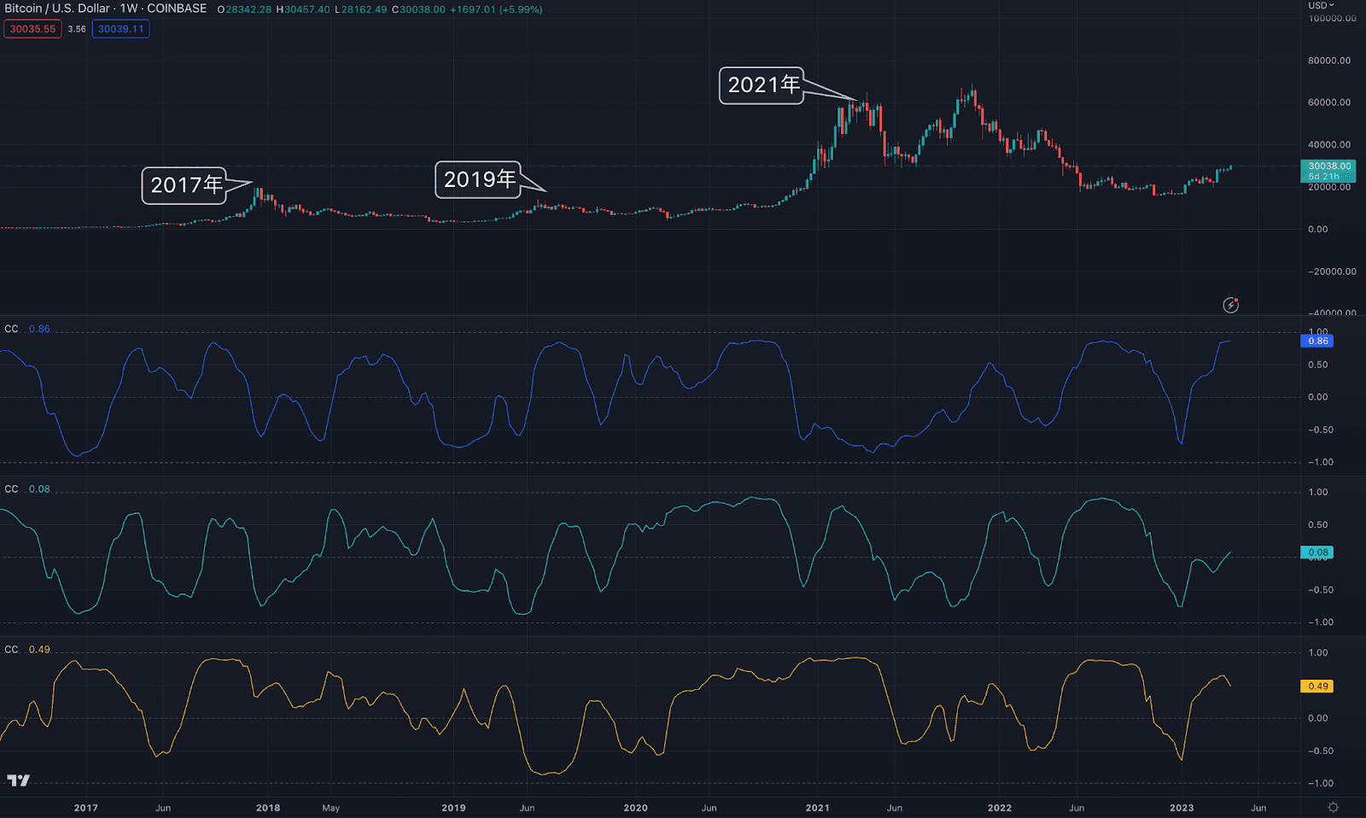
Task: Click the red sell price 30035.55 button
Action: pos(32,29)
